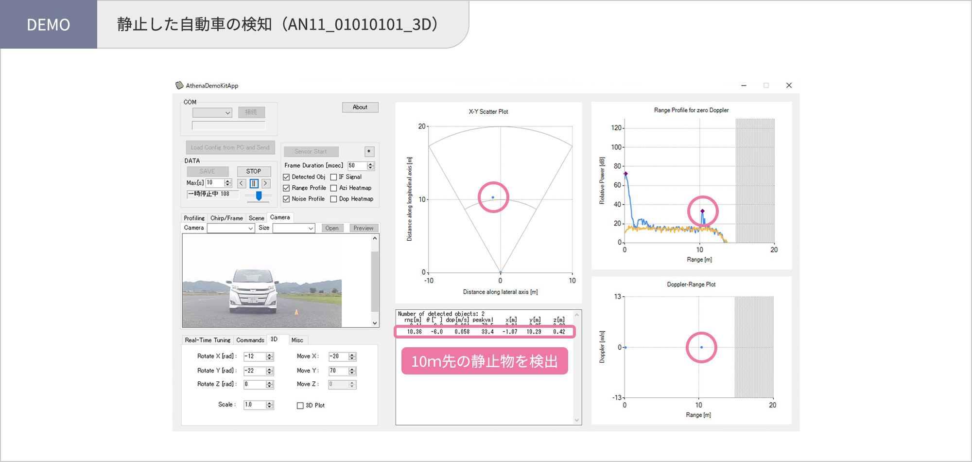Click the detected objects list scroll-down arrow
Viewport: 972px width, 462px height.
pos(577,420)
